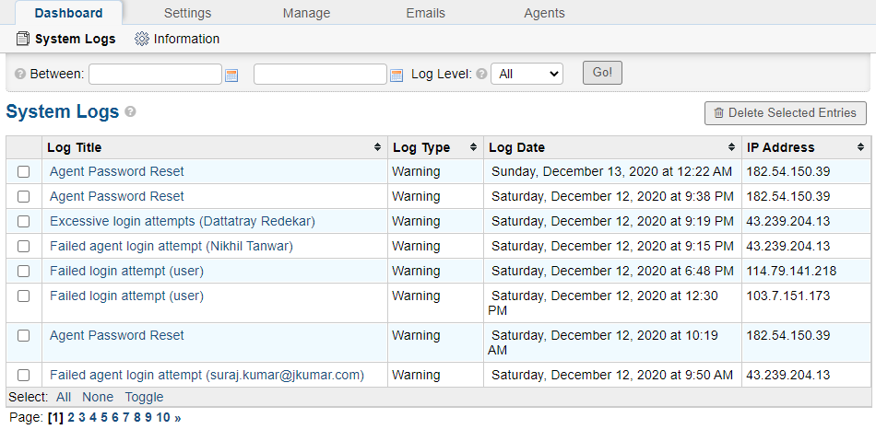Sort by Log Title column arrows
This screenshot has height=441, width=876.
pos(378,147)
